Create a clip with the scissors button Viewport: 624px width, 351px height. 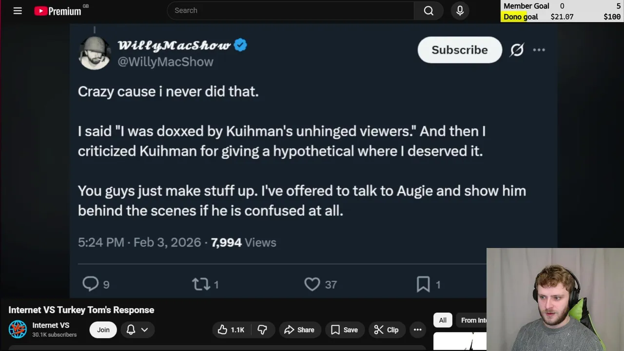(x=386, y=330)
